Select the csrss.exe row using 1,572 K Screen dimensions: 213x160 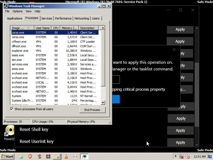[x=55, y=37]
